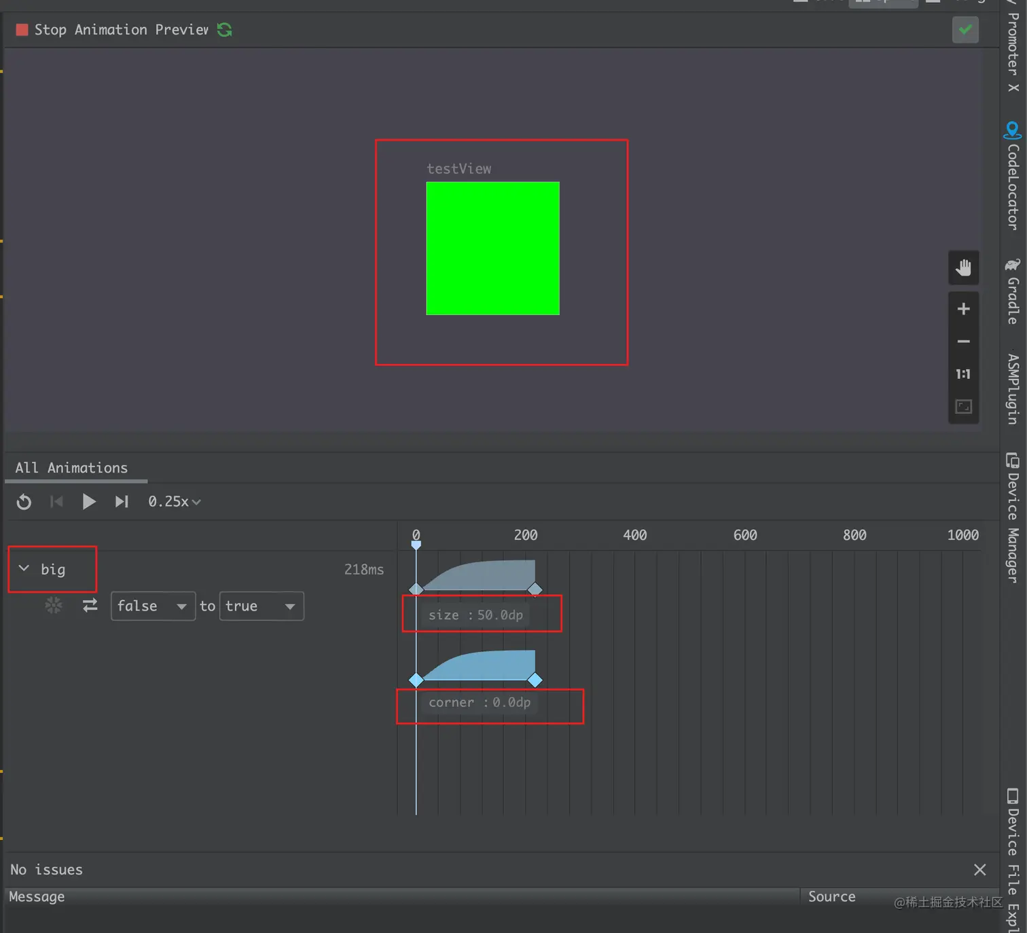The height and width of the screenshot is (933, 1027).
Task: Reset the animation timeline loop
Action: click(24, 502)
